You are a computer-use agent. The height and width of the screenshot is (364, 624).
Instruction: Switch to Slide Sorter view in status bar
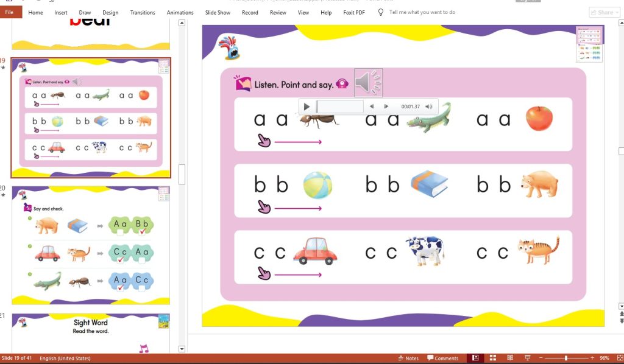point(492,358)
